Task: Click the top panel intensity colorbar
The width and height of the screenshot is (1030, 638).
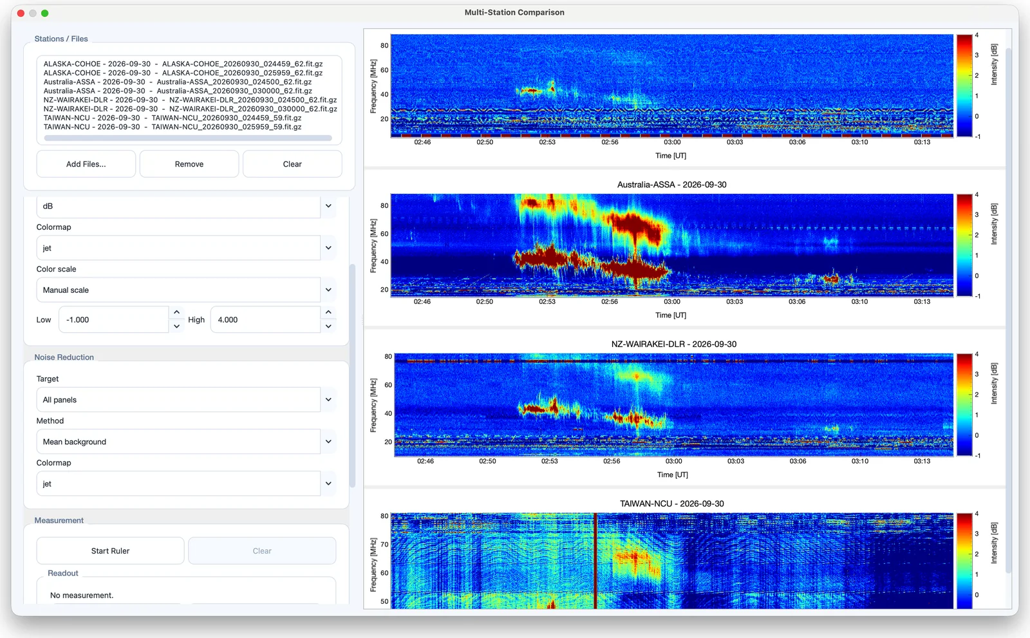Action: coord(964,86)
